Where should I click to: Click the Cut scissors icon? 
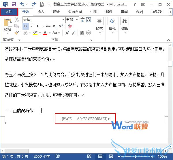(x=17, y=20)
